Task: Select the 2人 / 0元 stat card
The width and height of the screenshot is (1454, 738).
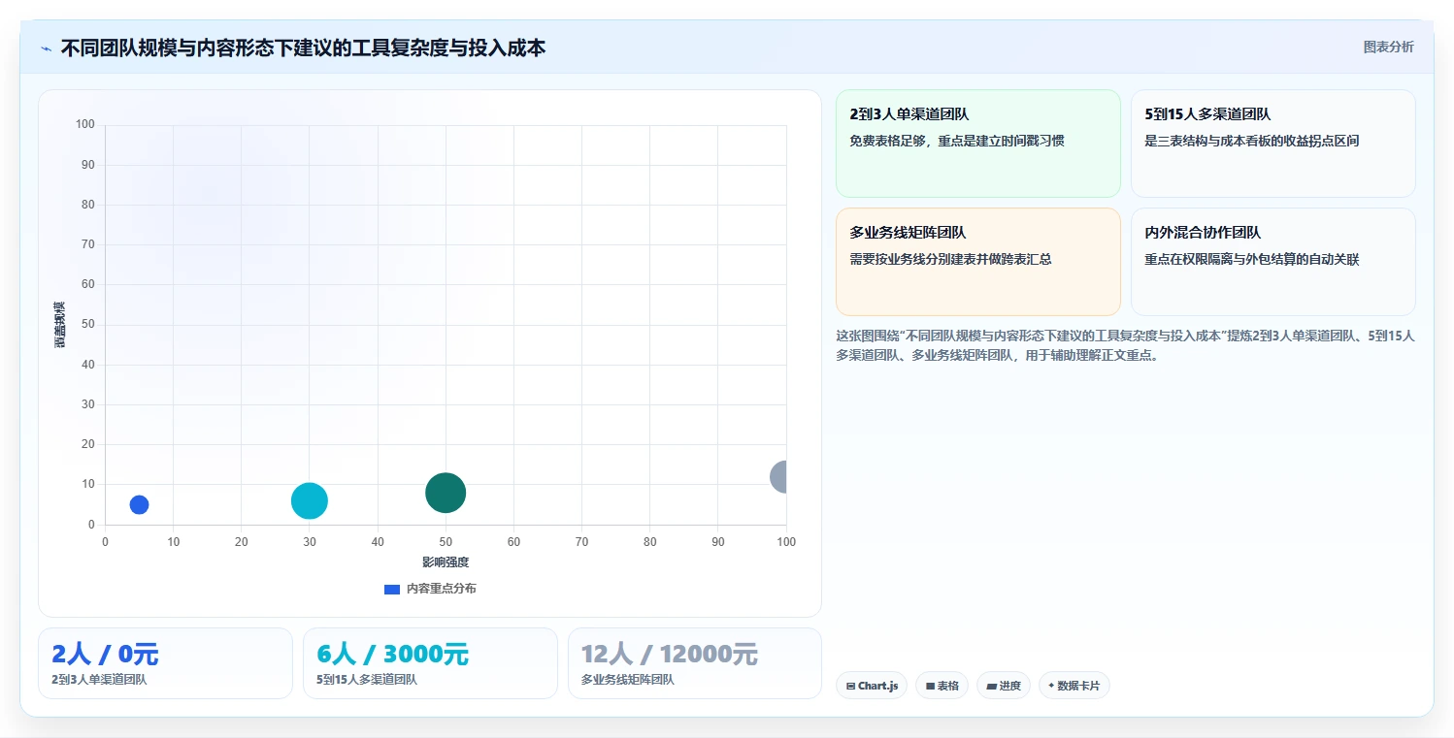Action: (165, 663)
